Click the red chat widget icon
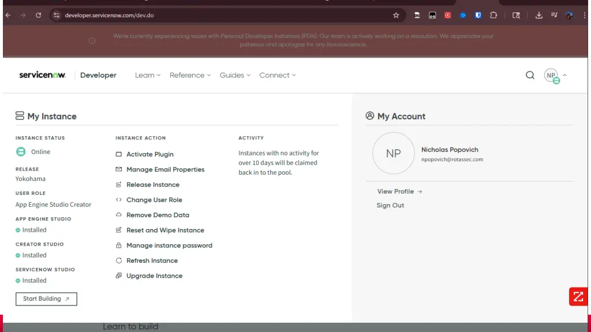 point(578,297)
